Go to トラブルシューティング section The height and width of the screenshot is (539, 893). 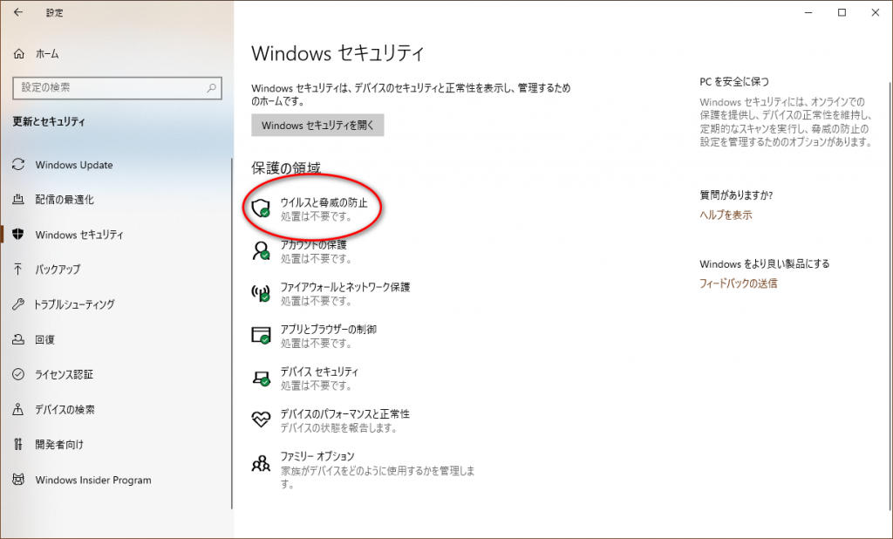point(74,304)
